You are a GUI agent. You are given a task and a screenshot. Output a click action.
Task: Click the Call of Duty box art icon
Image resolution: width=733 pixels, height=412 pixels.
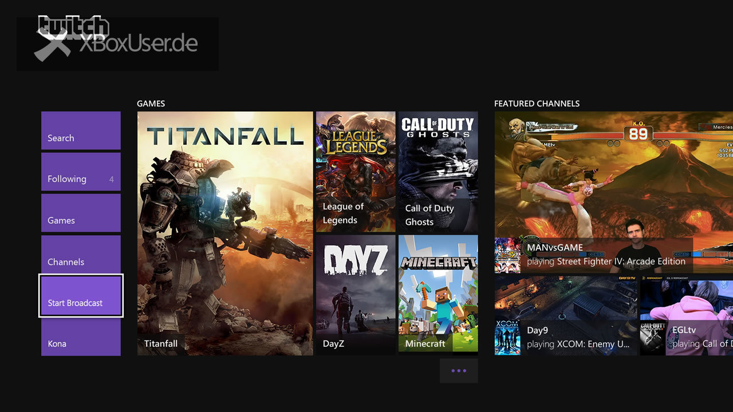653,338
